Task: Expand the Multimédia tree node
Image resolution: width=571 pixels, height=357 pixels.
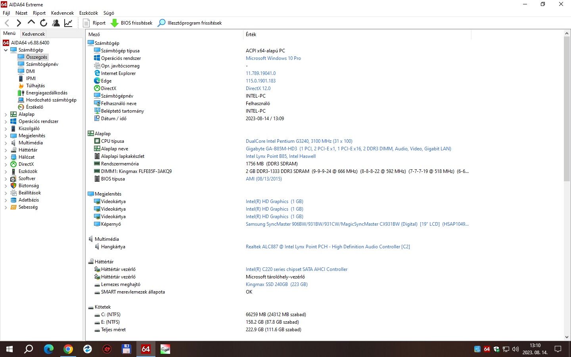Action: click(x=6, y=143)
